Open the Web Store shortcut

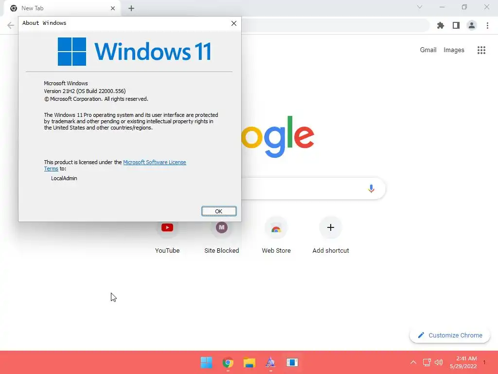(x=276, y=235)
